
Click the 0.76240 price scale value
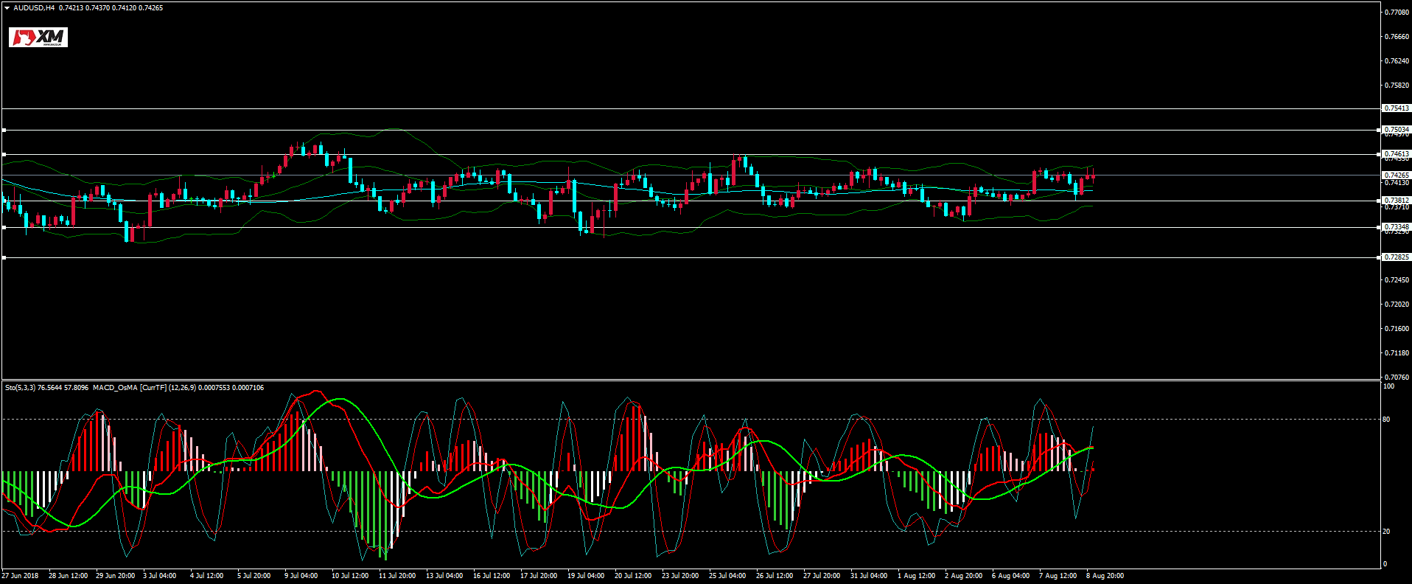pos(1397,61)
